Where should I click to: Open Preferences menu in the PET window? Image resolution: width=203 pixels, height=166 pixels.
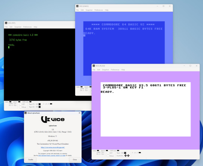pyautogui.click(x=27, y=27)
